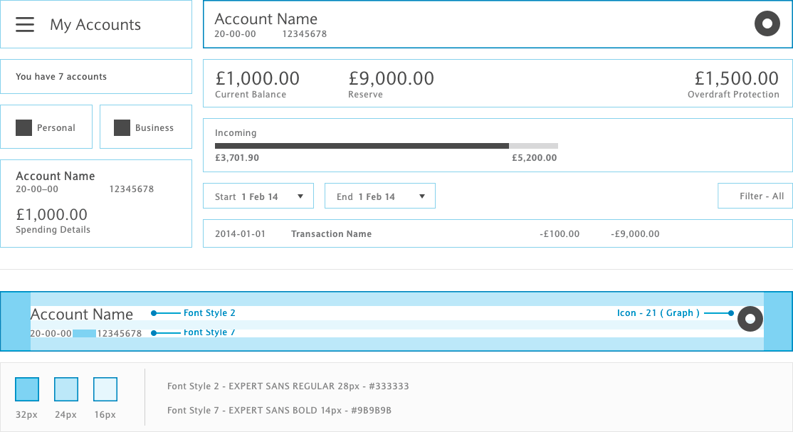Open the Filter - All selector
Viewport: 793px width, 432px height.
click(755, 196)
